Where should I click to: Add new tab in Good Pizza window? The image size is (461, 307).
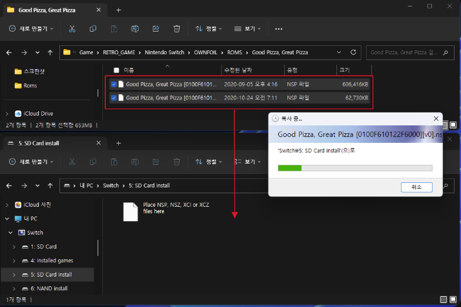coord(119,10)
